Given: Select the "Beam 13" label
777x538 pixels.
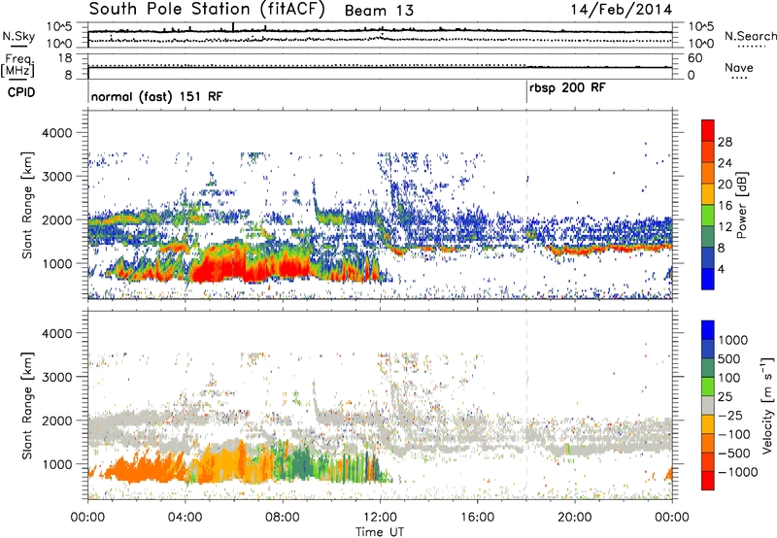Looking at the screenshot, I should click(379, 11).
